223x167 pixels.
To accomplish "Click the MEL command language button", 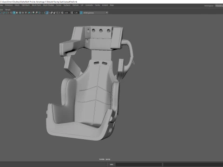I will click(111, 164).
